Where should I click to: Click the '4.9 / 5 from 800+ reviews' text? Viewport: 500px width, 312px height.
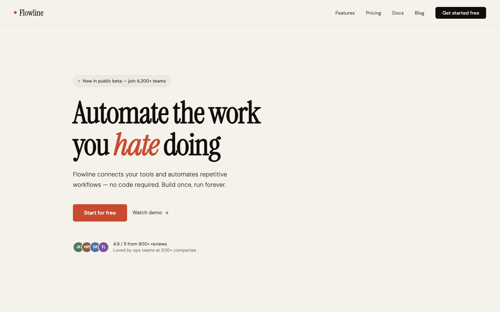click(140, 244)
